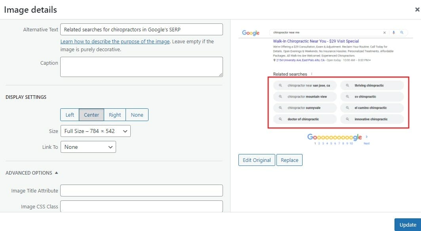Click the Image CSS Class field

pyautogui.click(x=141, y=206)
